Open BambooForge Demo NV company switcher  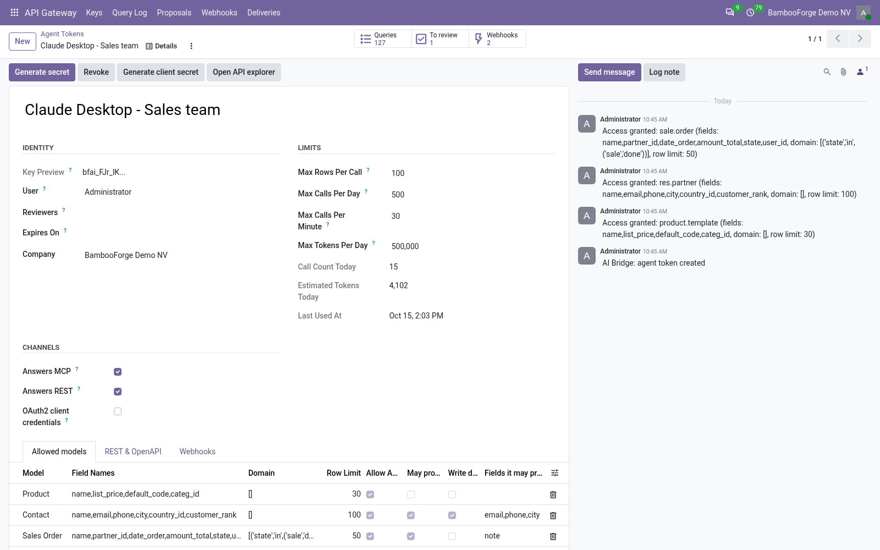click(x=809, y=13)
